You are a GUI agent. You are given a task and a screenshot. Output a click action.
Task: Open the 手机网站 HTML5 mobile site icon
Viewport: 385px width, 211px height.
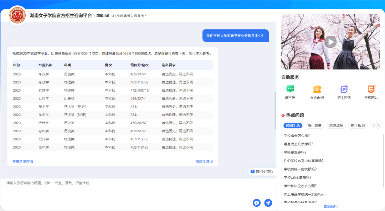(x=371, y=89)
